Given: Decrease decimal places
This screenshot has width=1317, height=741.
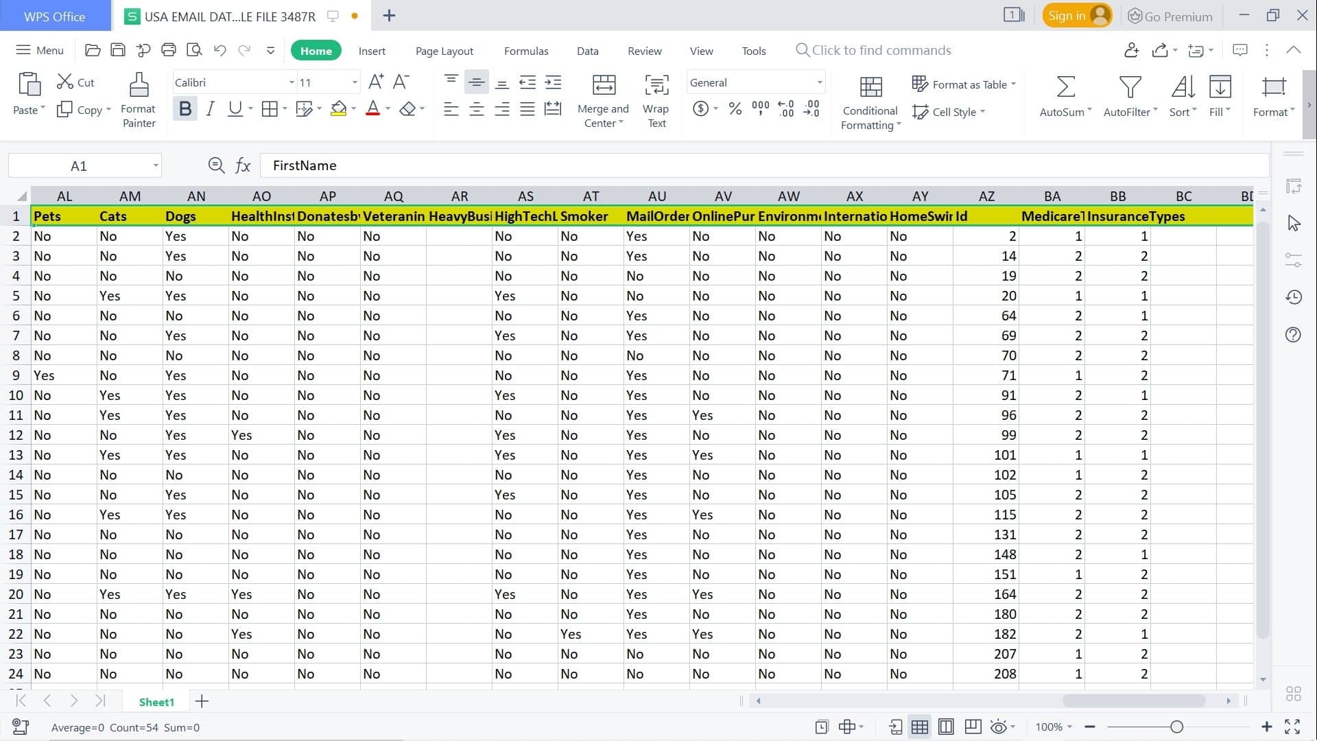Looking at the screenshot, I should 811,108.
